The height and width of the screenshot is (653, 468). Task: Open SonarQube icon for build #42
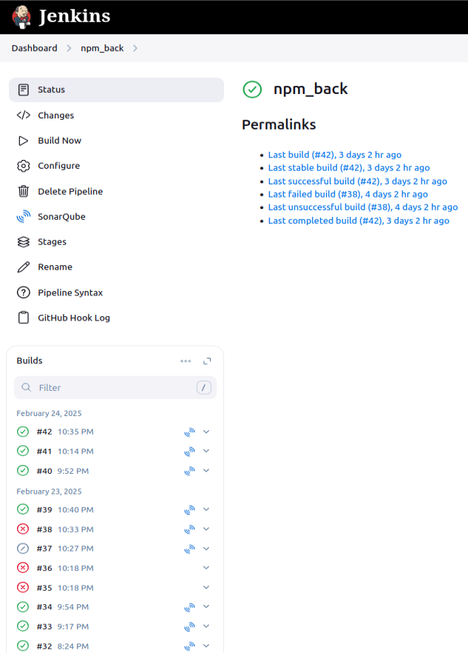[x=189, y=432]
